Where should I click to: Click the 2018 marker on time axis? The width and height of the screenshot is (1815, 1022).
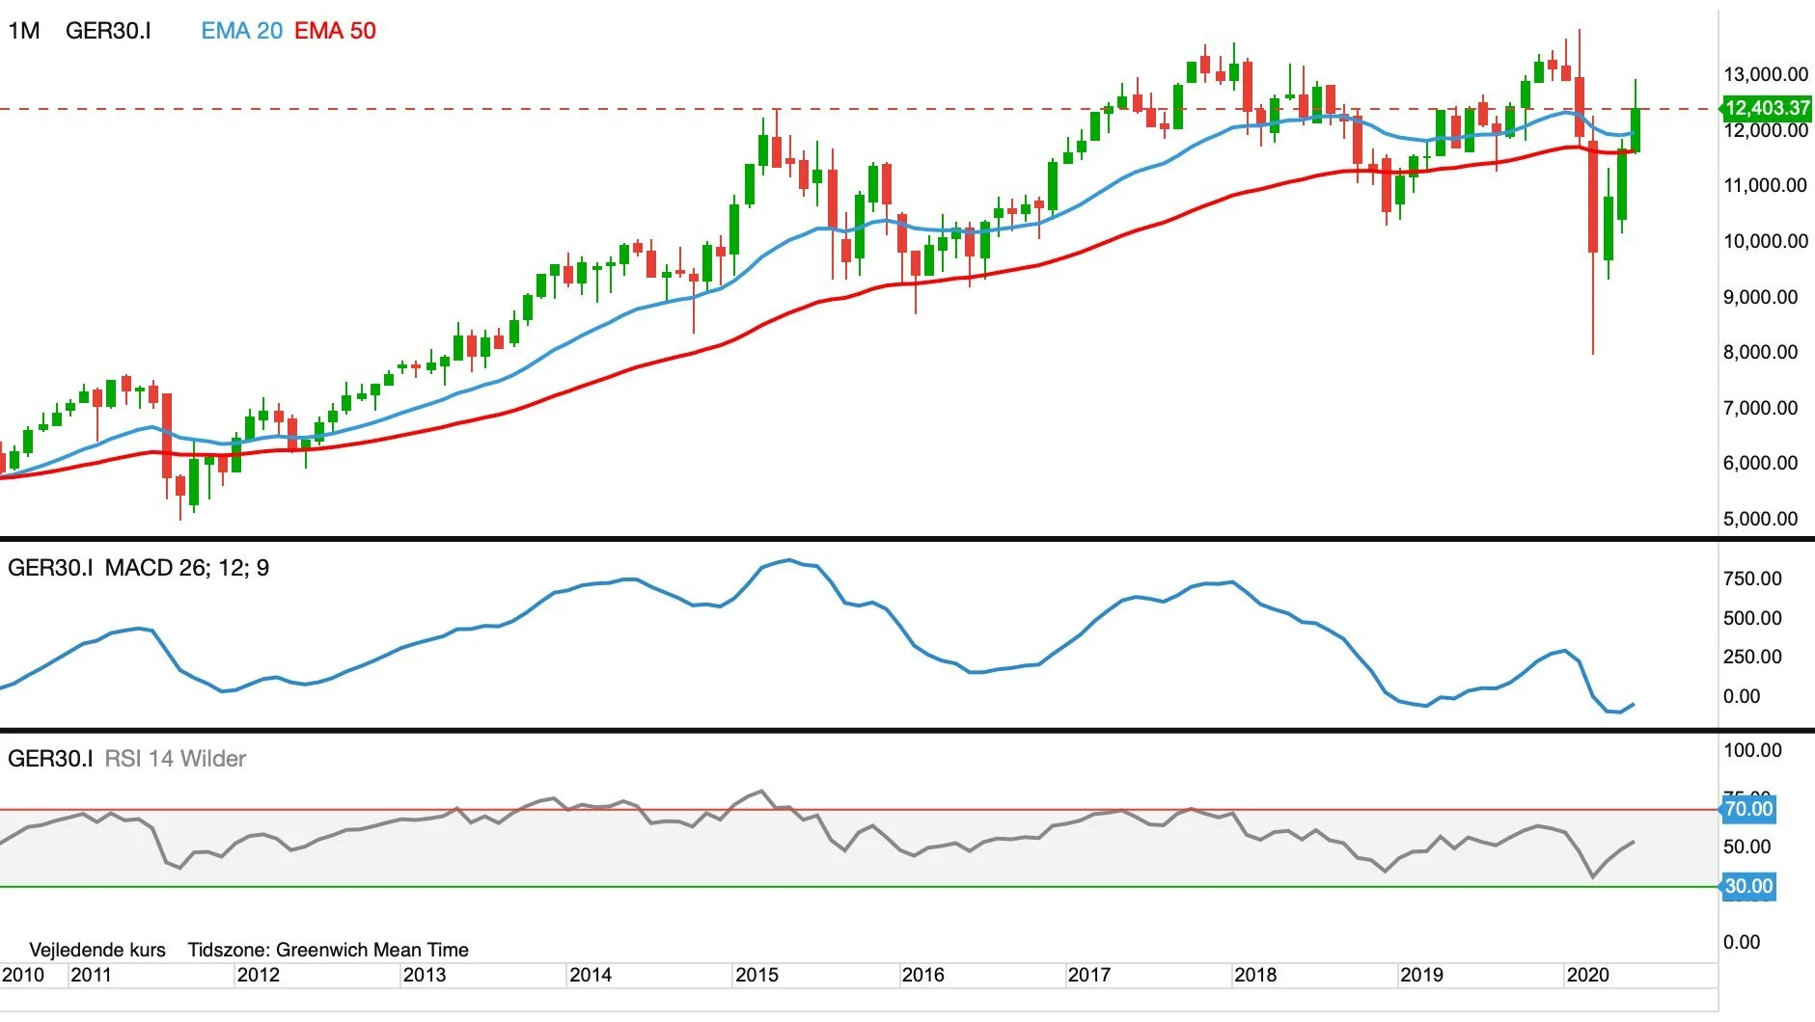point(1254,975)
